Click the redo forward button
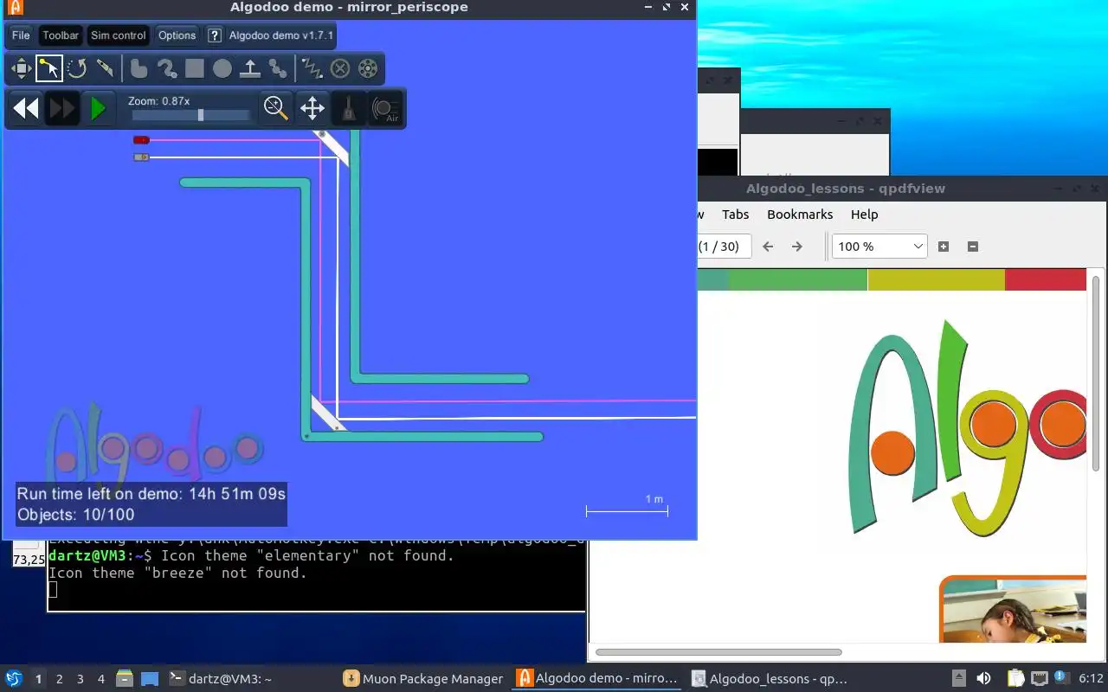This screenshot has width=1108, height=692. (62, 108)
